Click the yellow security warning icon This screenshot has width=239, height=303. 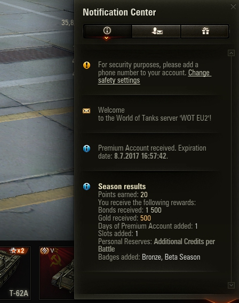tap(86, 65)
